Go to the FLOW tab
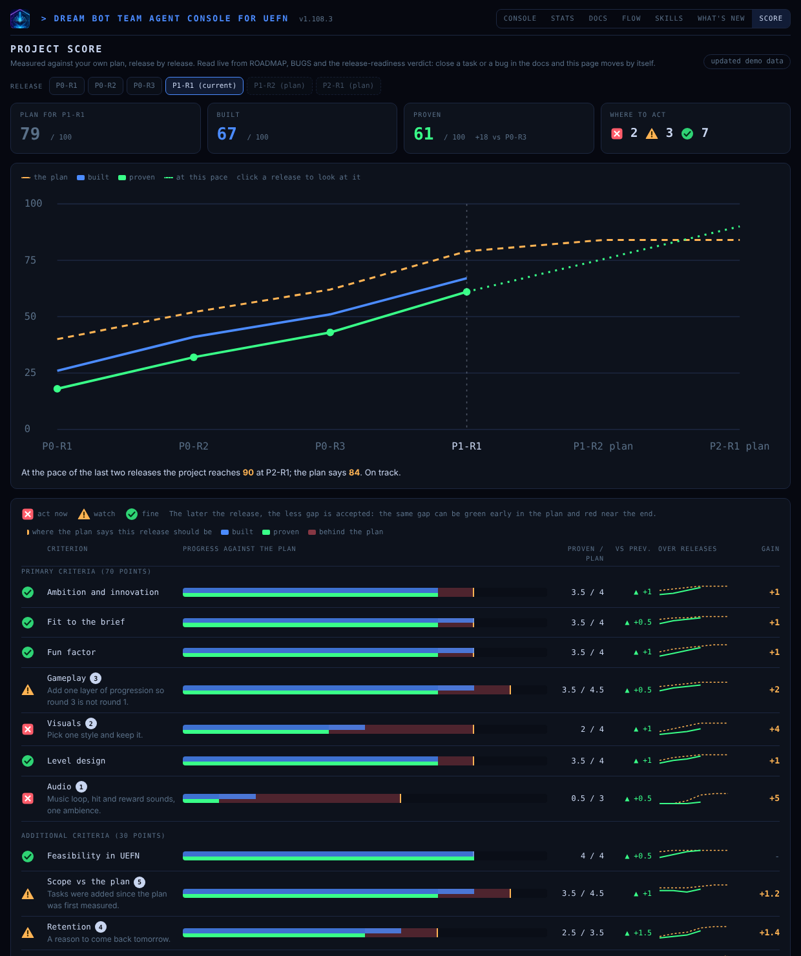 (x=632, y=19)
